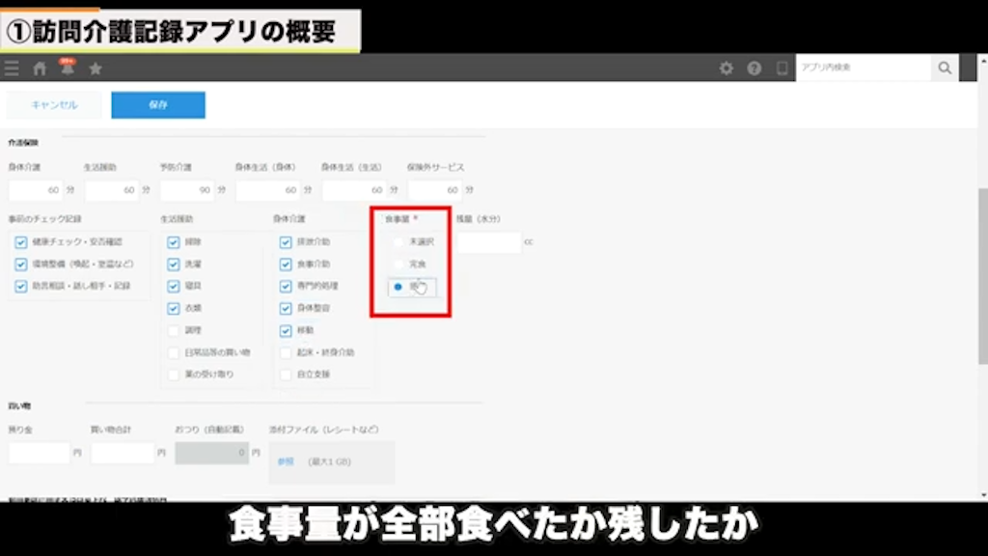Open the favorites star icon
Image resolution: width=988 pixels, height=556 pixels.
coord(94,68)
